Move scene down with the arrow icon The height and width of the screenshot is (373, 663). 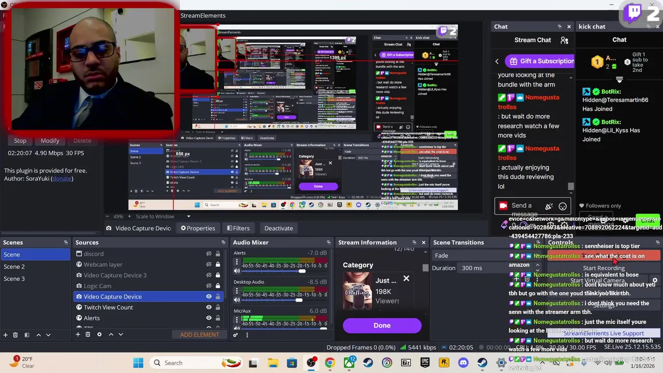click(x=48, y=335)
